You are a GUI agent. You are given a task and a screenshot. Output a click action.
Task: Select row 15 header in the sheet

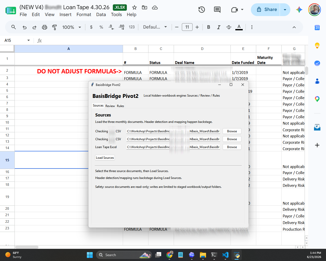pyautogui.click(x=7, y=160)
